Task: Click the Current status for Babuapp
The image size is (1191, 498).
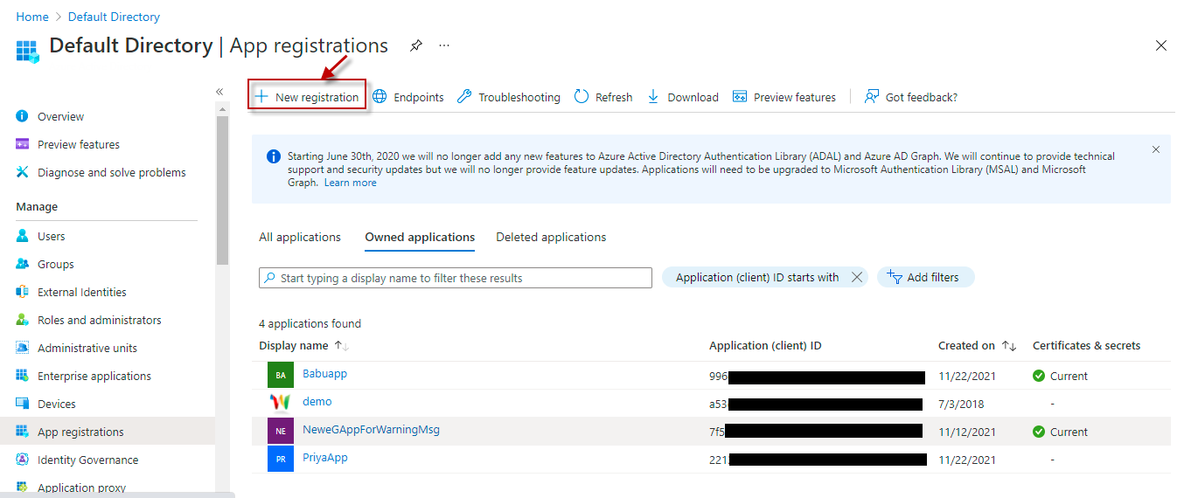Action: pyautogui.click(x=1060, y=376)
